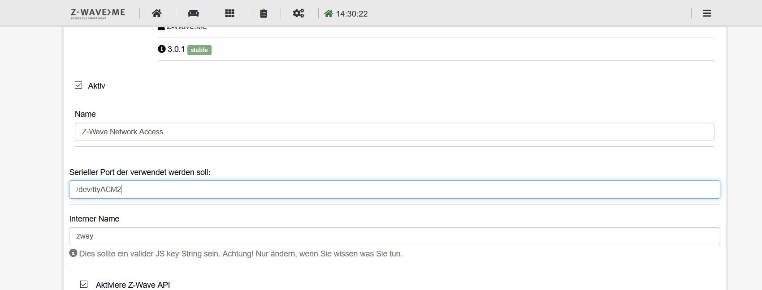Open the hamburger main menu

point(707,13)
